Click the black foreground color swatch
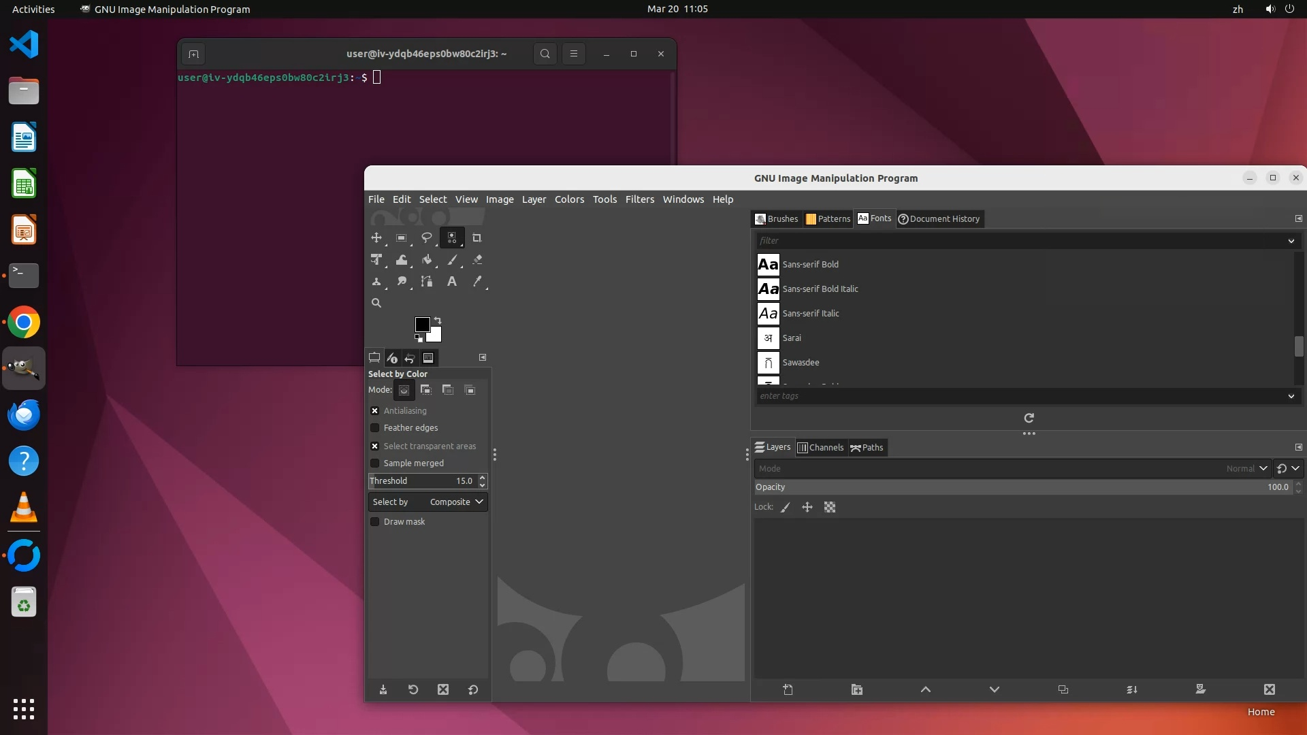The width and height of the screenshot is (1307, 735). 421,324
